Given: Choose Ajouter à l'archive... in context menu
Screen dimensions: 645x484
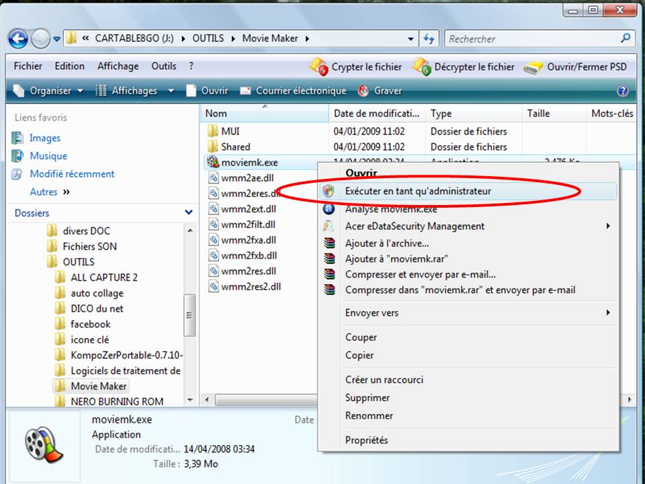Looking at the screenshot, I should point(468,243).
